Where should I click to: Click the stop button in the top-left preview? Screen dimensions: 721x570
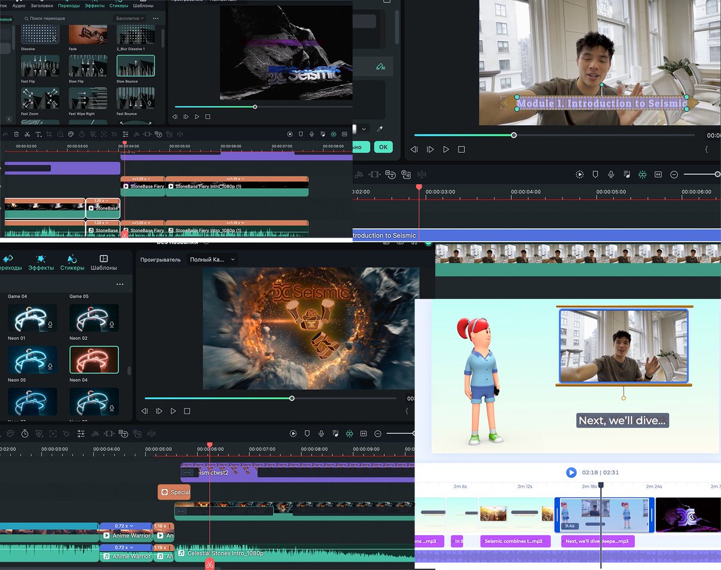207,117
